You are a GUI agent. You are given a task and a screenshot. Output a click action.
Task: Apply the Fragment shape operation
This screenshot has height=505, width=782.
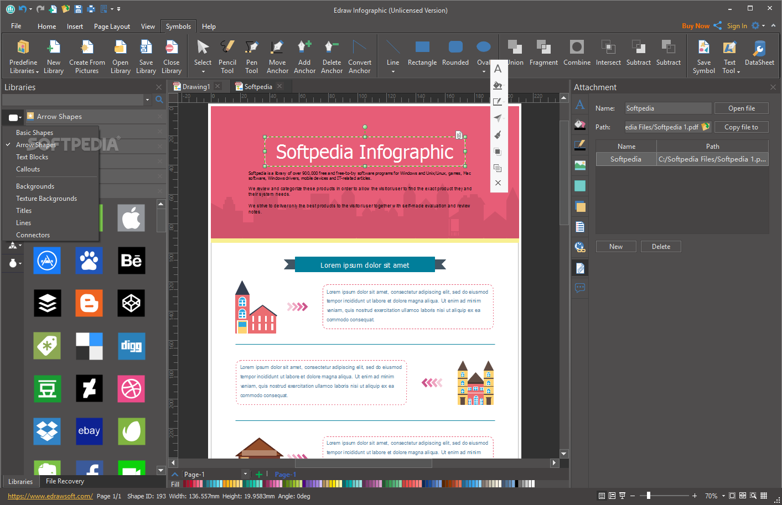pos(543,54)
